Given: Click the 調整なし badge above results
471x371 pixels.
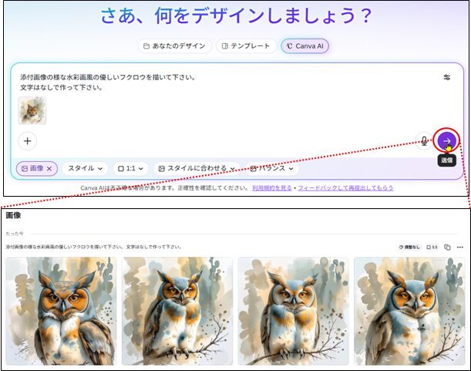Looking at the screenshot, I should 409,247.
